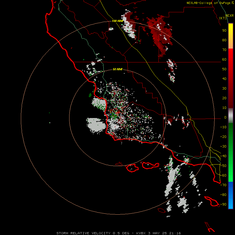Click the NEXR label above color scale
Image resolution: width=235 pixels, height=235 pixels.
click(x=230, y=16)
